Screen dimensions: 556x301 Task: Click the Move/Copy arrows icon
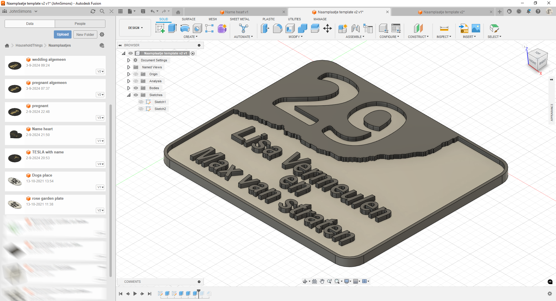328,28
